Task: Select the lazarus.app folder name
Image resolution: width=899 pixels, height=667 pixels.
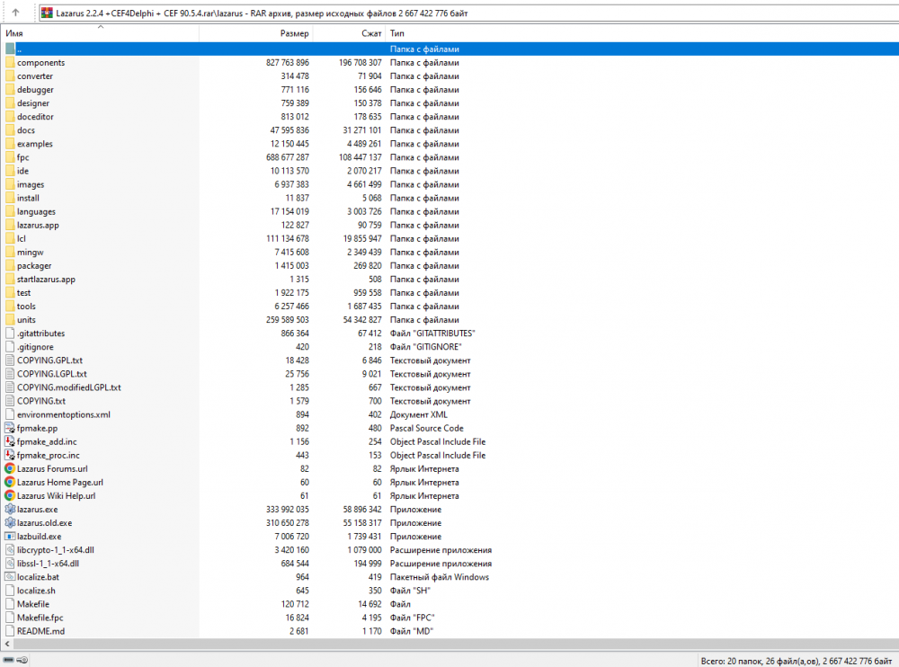Action: click(x=38, y=226)
